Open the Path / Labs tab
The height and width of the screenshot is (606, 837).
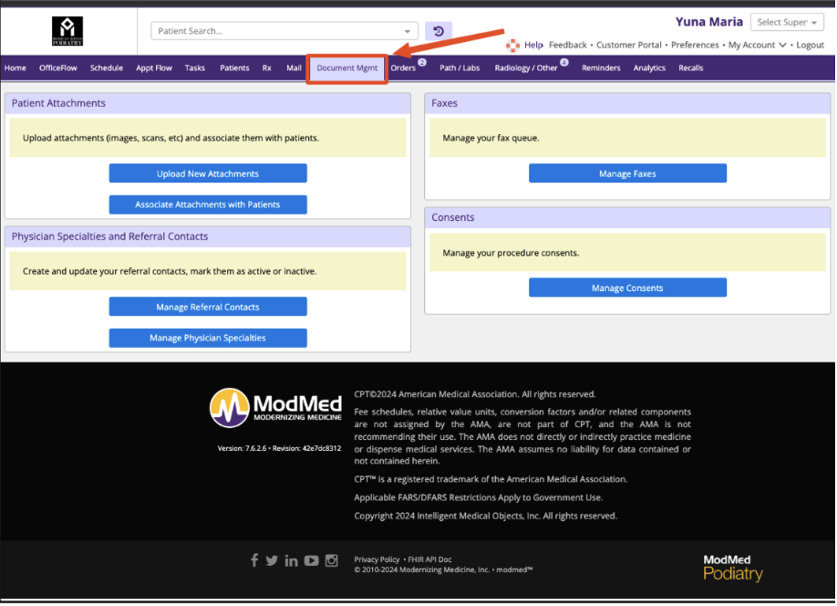coord(460,68)
